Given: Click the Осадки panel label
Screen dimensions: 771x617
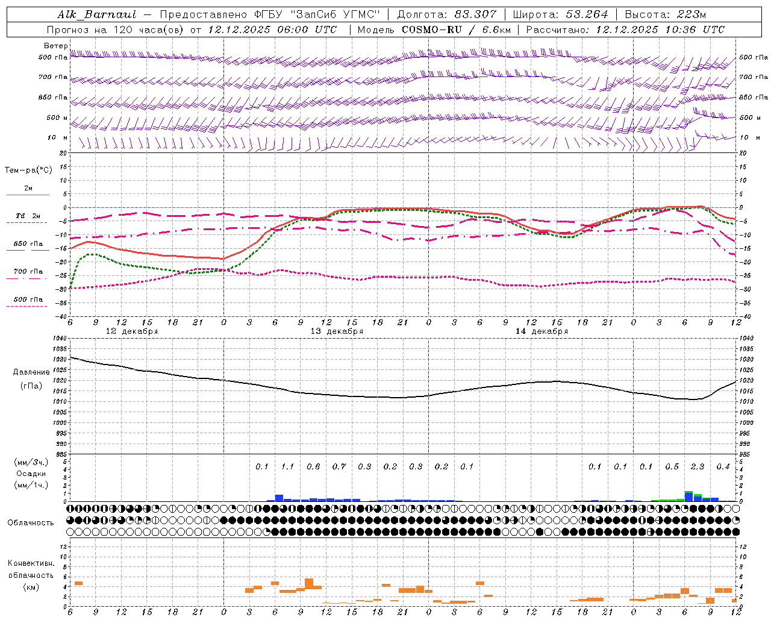Looking at the screenshot, I should 31,474.
